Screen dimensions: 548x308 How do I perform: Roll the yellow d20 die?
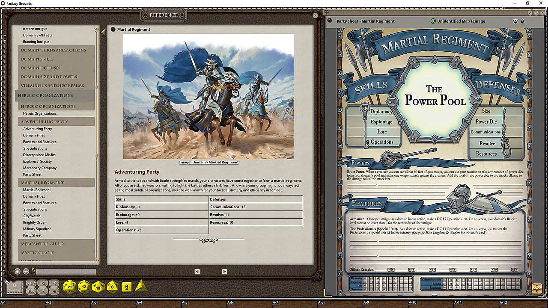click(69, 287)
